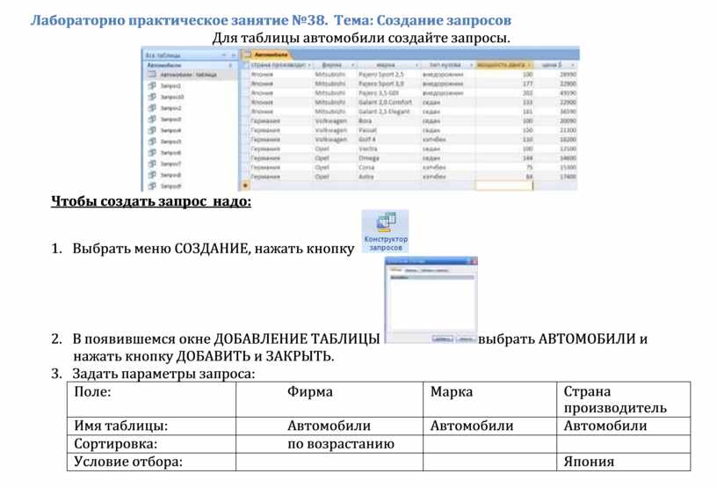Click the Автомобили: таблица table icon
Image resolution: width=717 pixels, height=488 pixels.
click(x=152, y=76)
